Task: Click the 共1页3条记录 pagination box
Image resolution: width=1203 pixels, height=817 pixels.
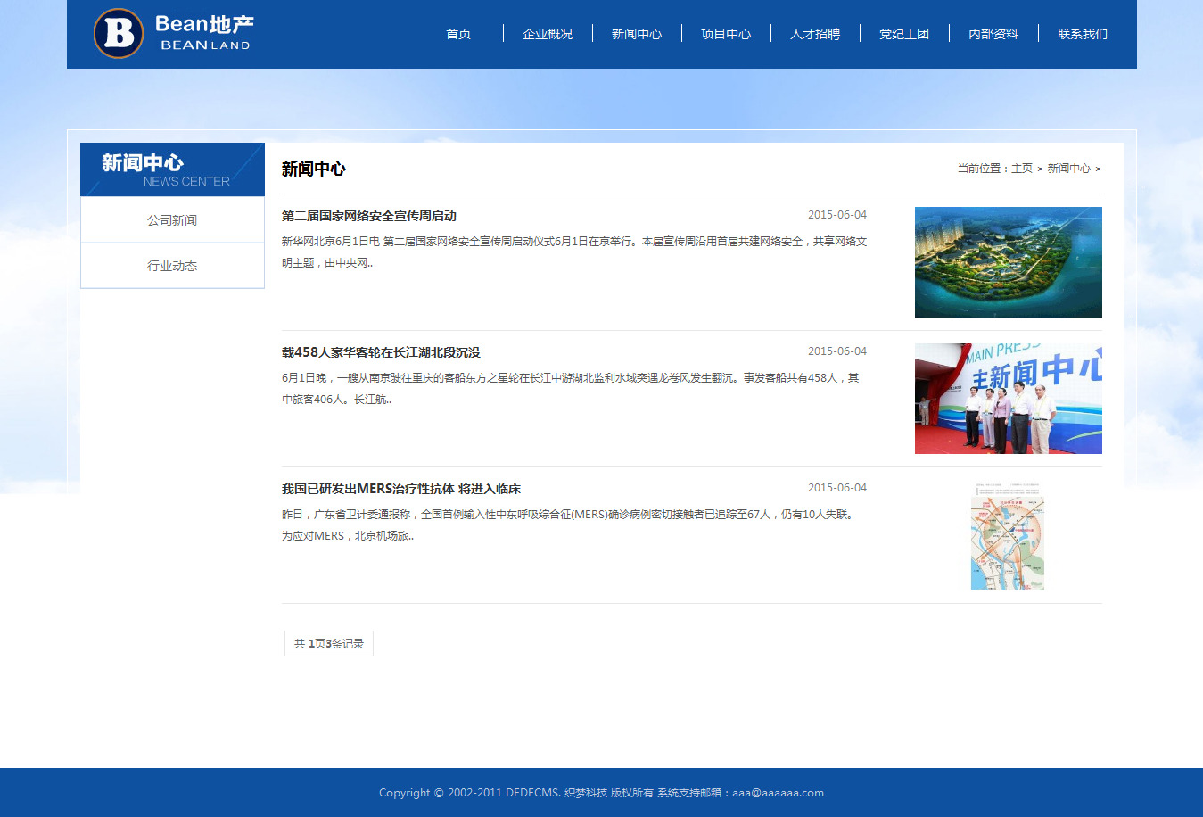Action: 329,643
